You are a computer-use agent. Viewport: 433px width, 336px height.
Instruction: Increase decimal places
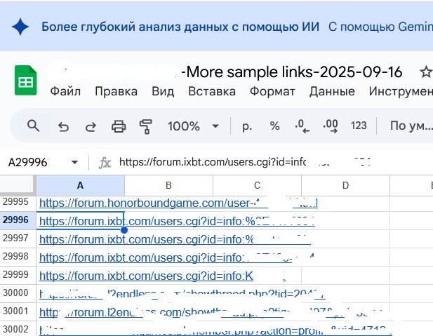point(331,126)
